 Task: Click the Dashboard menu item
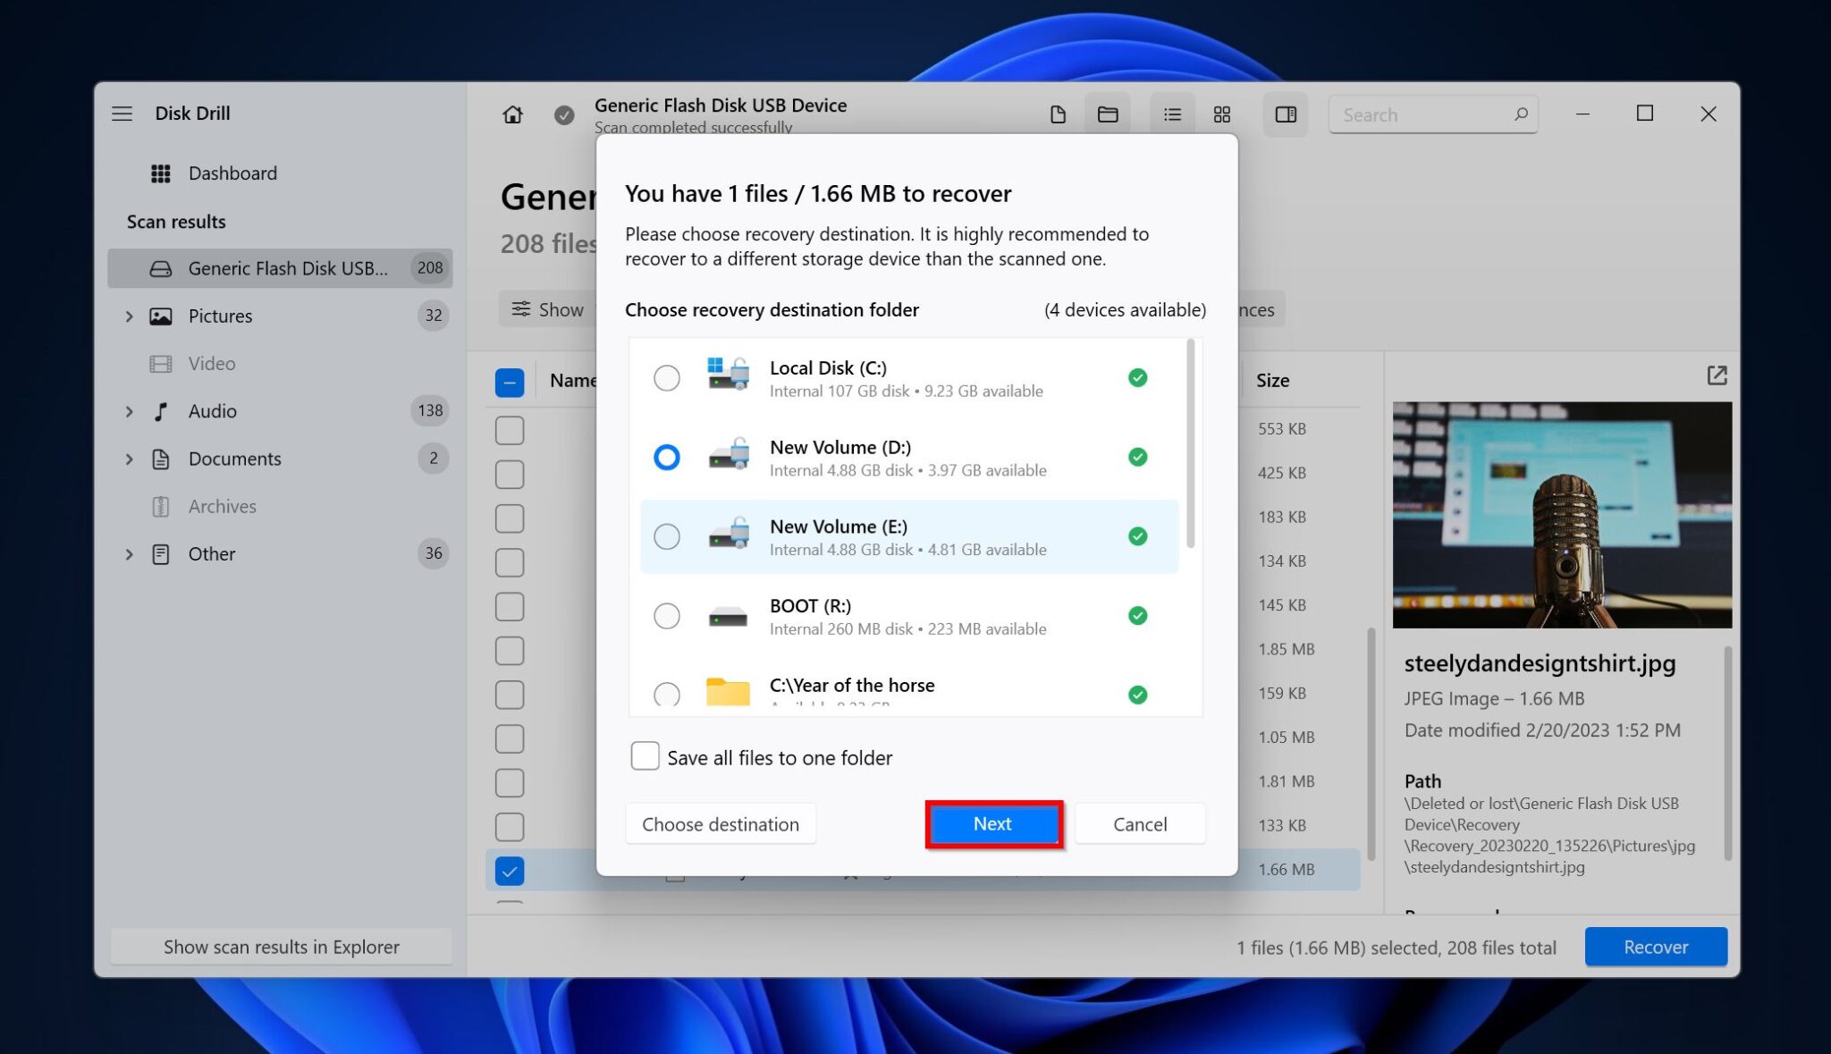(232, 173)
